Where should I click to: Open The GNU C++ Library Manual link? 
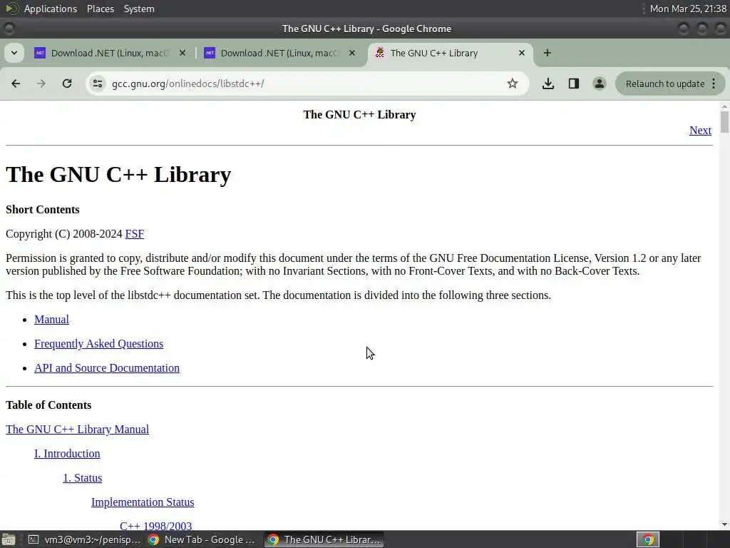point(77,430)
